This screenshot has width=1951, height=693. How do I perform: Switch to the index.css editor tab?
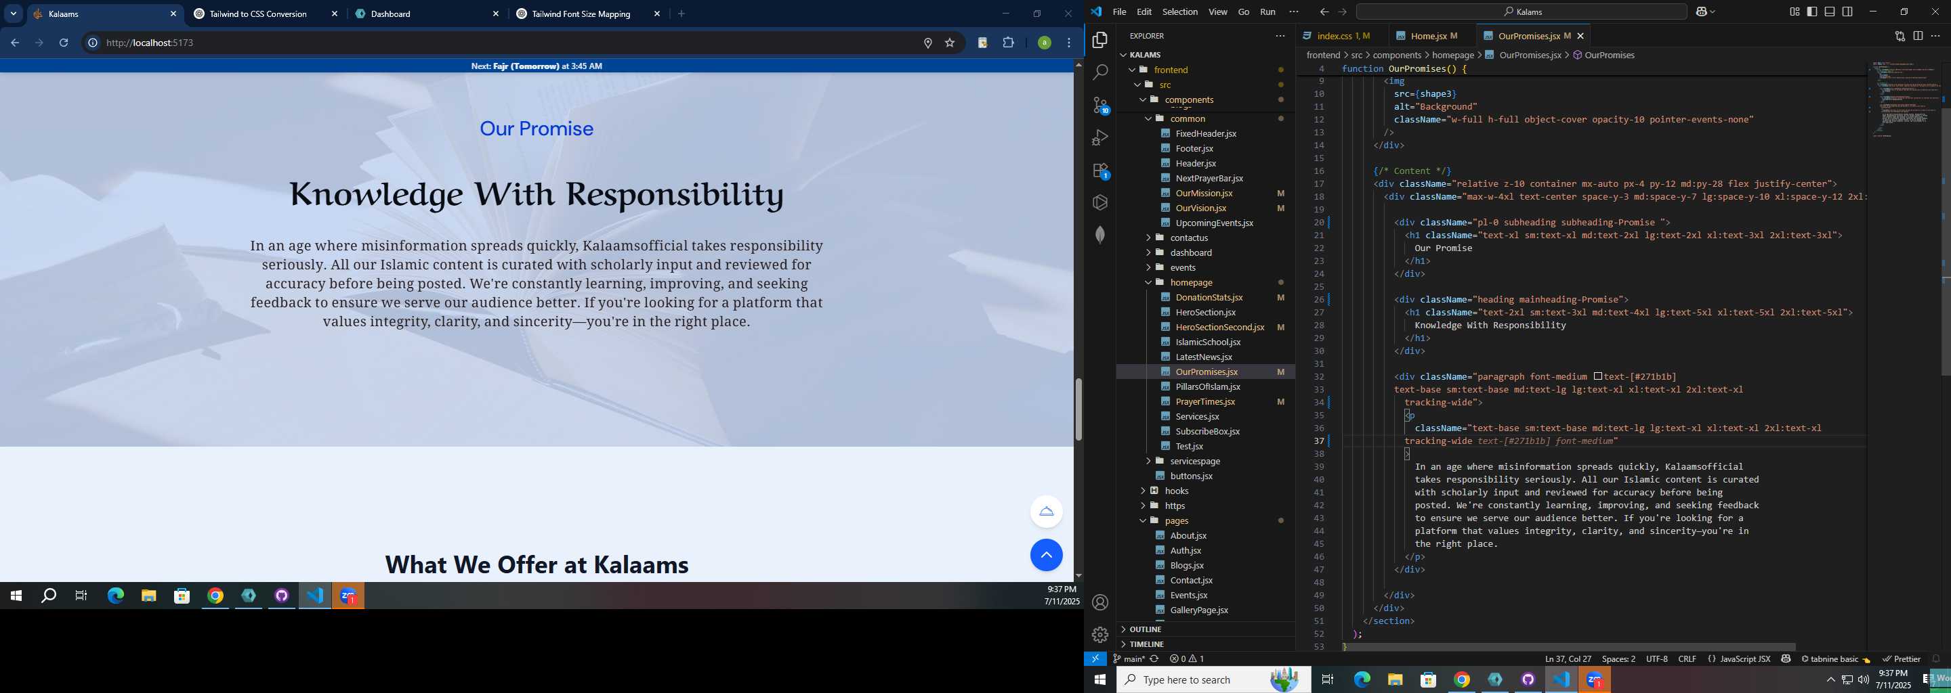1343,36
